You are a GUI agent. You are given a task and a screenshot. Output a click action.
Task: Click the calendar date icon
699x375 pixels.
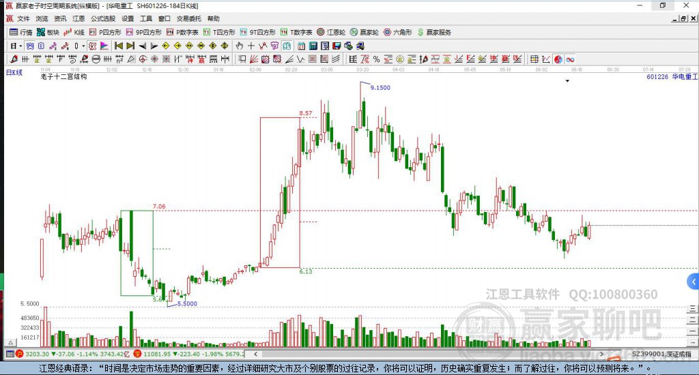[x=301, y=46]
